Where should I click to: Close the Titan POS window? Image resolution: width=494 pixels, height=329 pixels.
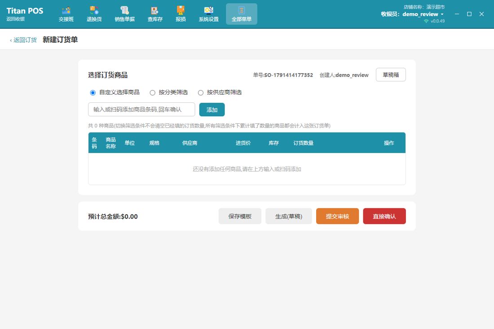point(481,14)
